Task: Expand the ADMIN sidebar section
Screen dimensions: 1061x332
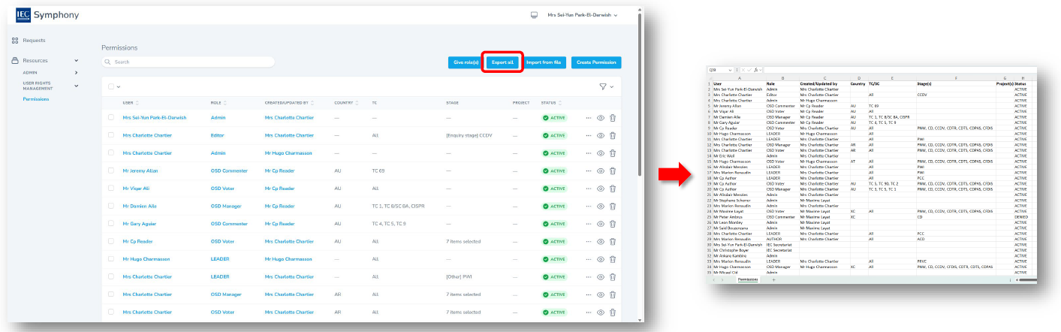Action: 76,72
